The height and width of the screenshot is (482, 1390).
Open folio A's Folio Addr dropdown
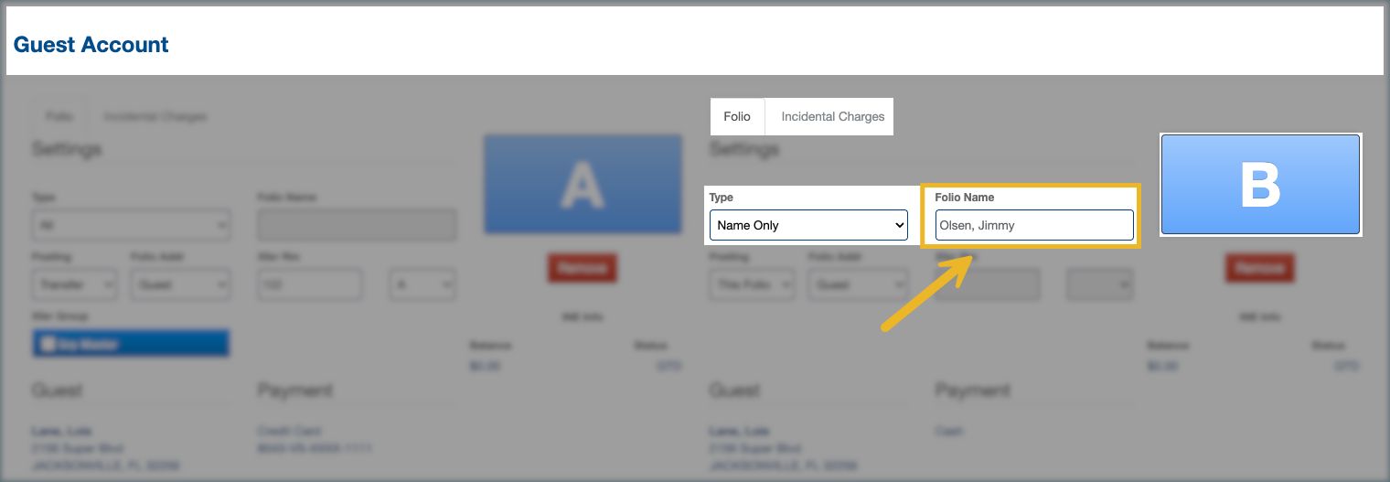tap(180, 284)
